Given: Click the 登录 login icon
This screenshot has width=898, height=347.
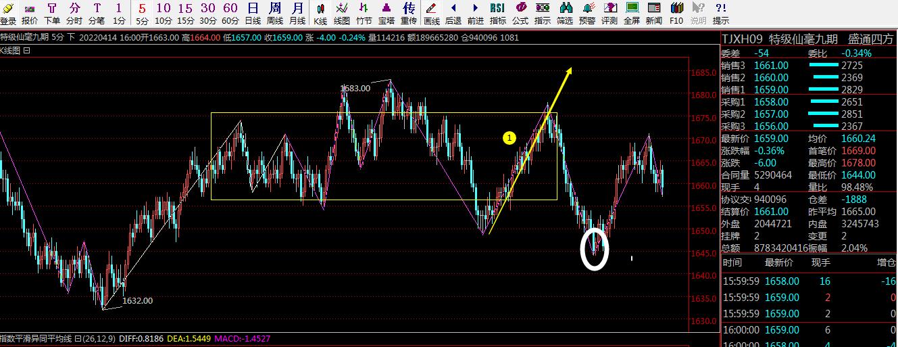Looking at the screenshot, I should point(8,13).
